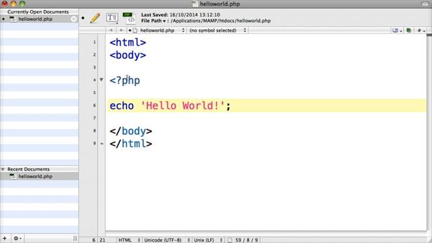Click the 'Hello World!' string on line 6
Screen dimensions: 432x243
point(183,105)
